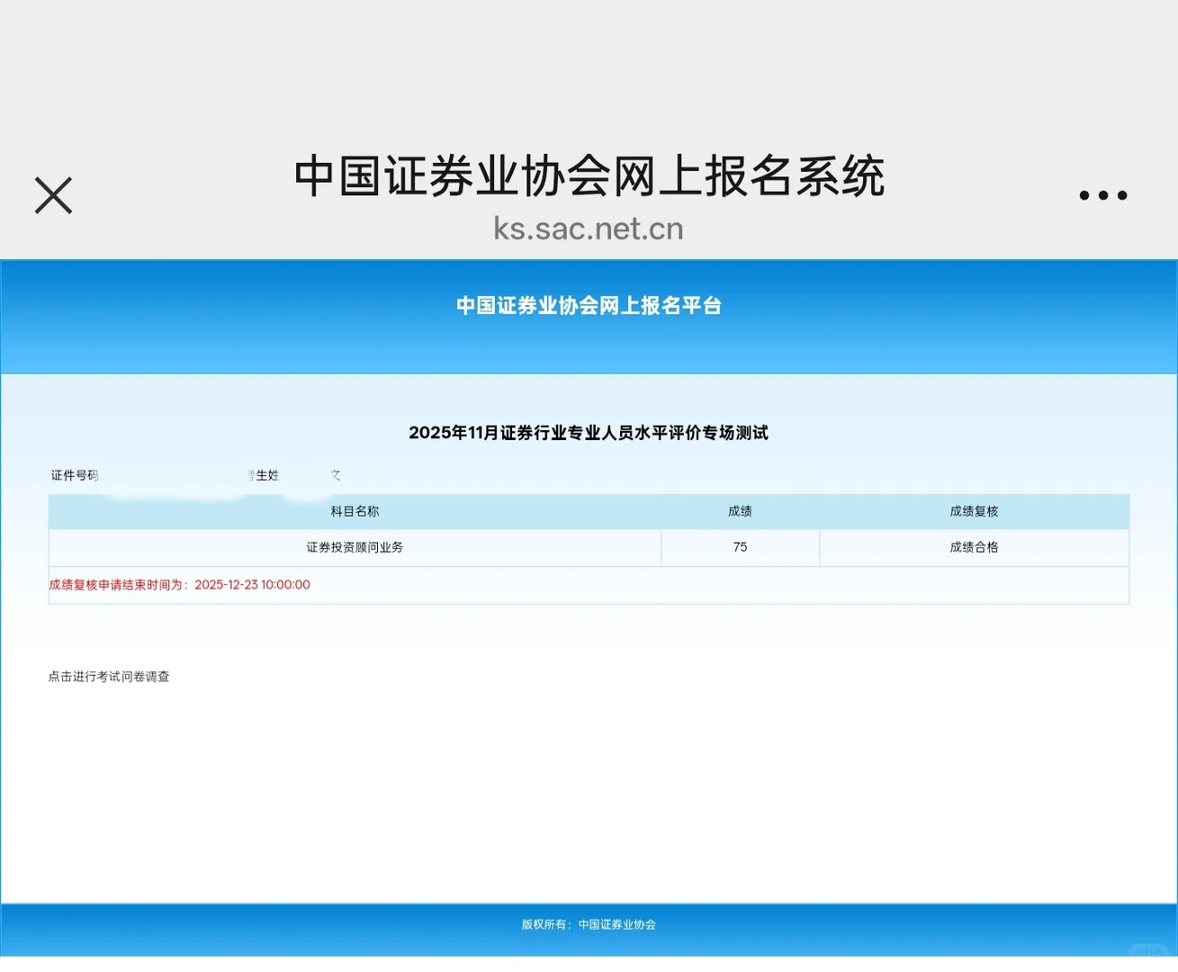
Task: Click the 考生姓名 candidate name field
Action: 265,475
